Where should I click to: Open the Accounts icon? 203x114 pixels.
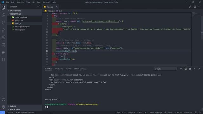tap(3, 99)
